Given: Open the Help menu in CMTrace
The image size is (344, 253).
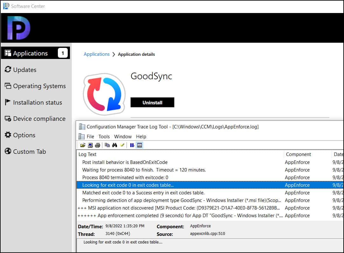Looking at the screenshot, I should (x=141, y=137).
